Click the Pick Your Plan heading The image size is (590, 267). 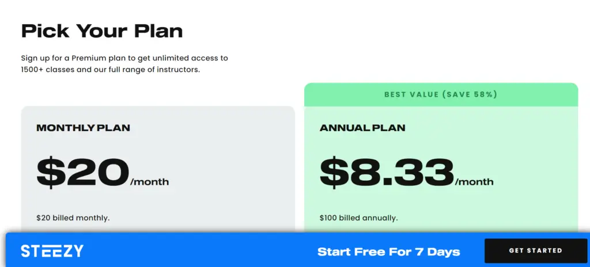(x=102, y=31)
